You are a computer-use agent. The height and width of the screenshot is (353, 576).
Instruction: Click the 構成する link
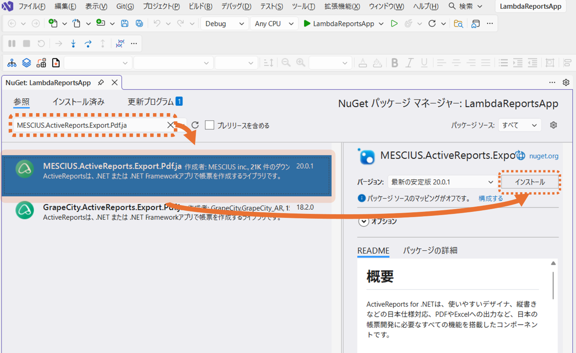coord(491,198)
